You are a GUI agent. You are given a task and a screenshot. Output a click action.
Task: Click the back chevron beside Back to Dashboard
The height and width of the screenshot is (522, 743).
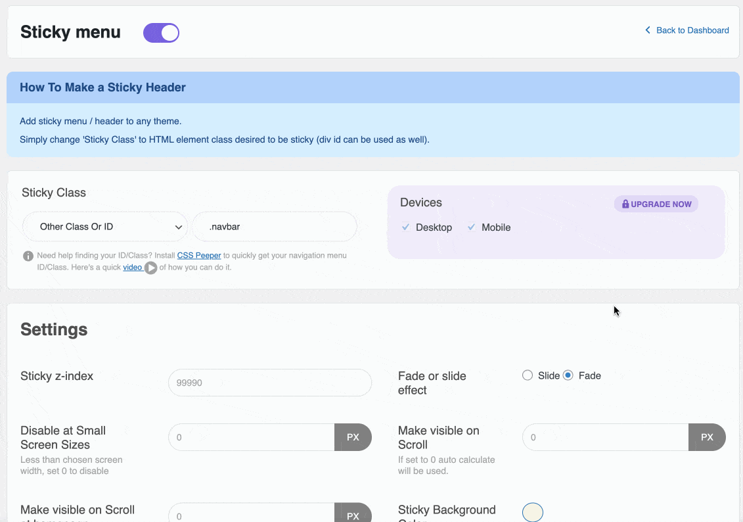pos(648,30)
